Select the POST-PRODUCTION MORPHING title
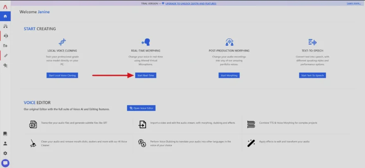 (x=229, y=50)
